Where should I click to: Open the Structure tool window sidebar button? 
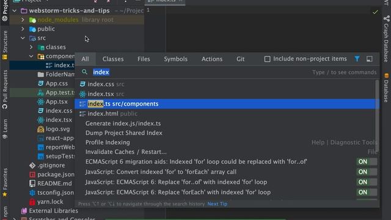click(x=5, y=45)
